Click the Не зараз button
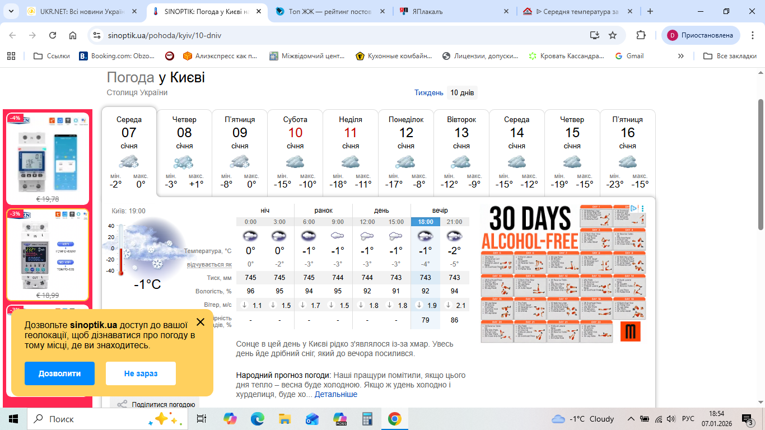 point(141,373)
